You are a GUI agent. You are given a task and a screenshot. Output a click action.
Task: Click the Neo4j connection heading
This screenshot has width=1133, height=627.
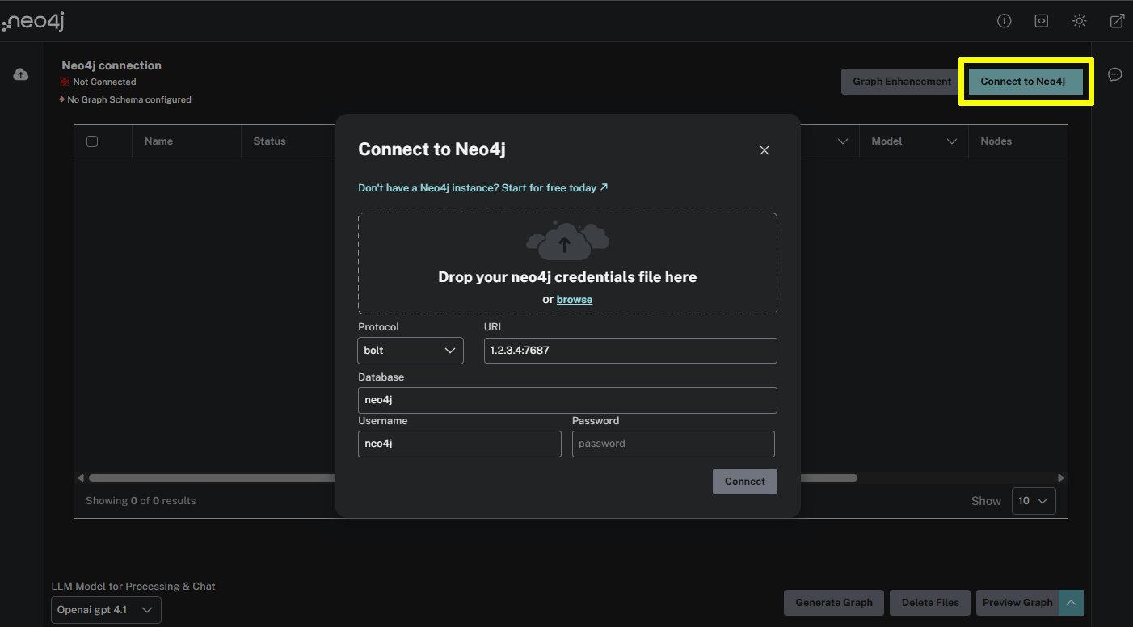(x=112, y=65)
